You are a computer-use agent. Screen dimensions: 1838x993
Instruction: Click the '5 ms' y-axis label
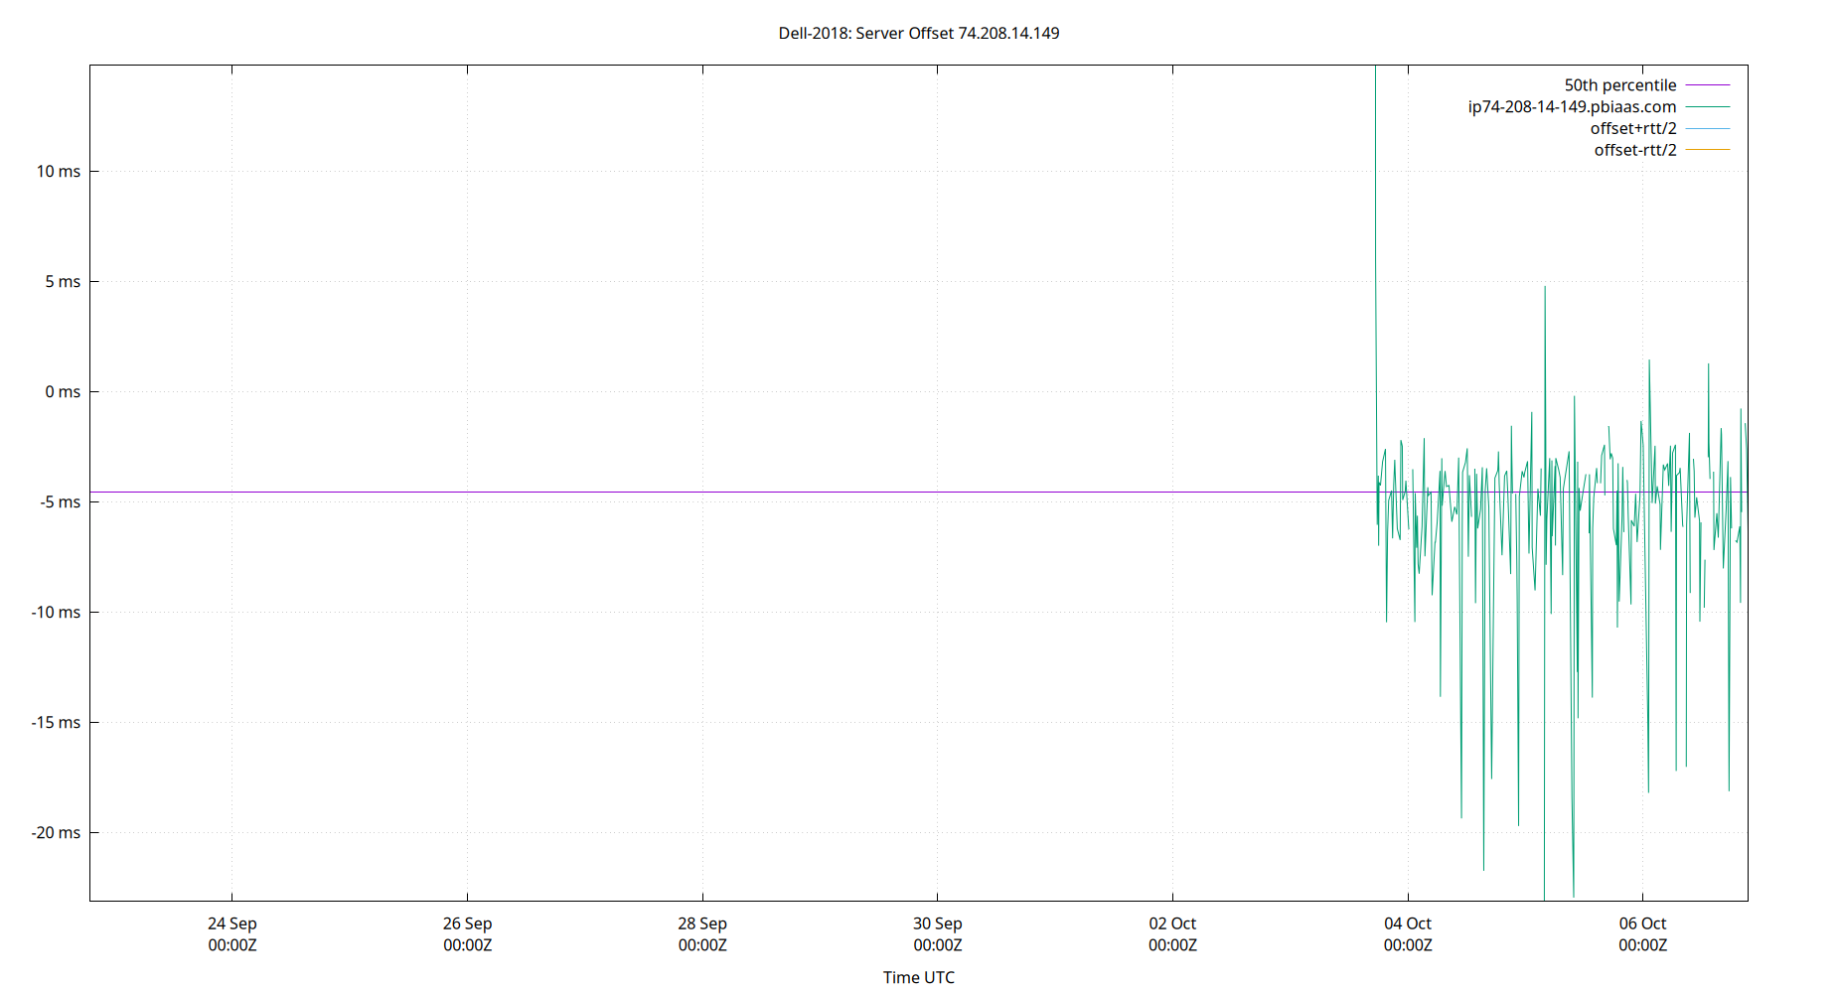pos(63,282)
